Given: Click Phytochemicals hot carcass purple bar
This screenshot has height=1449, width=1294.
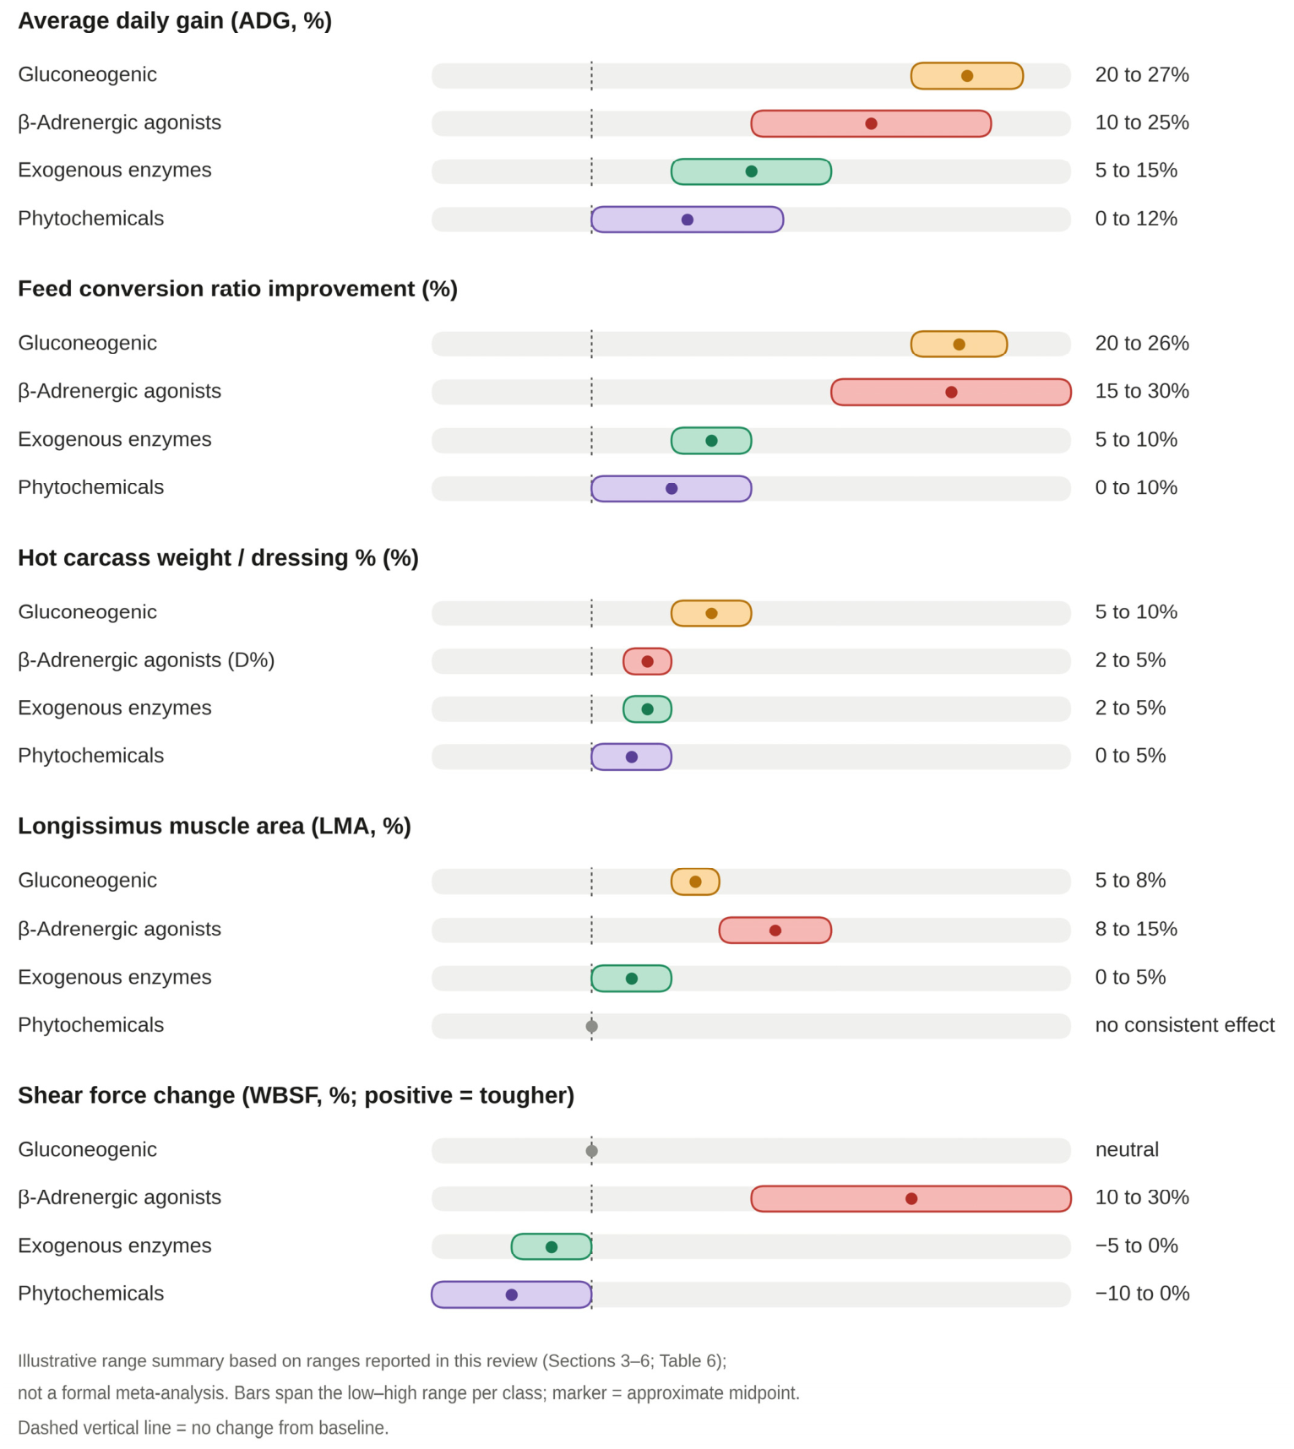Looking at the screenshot, I should (x=631, y=757).
